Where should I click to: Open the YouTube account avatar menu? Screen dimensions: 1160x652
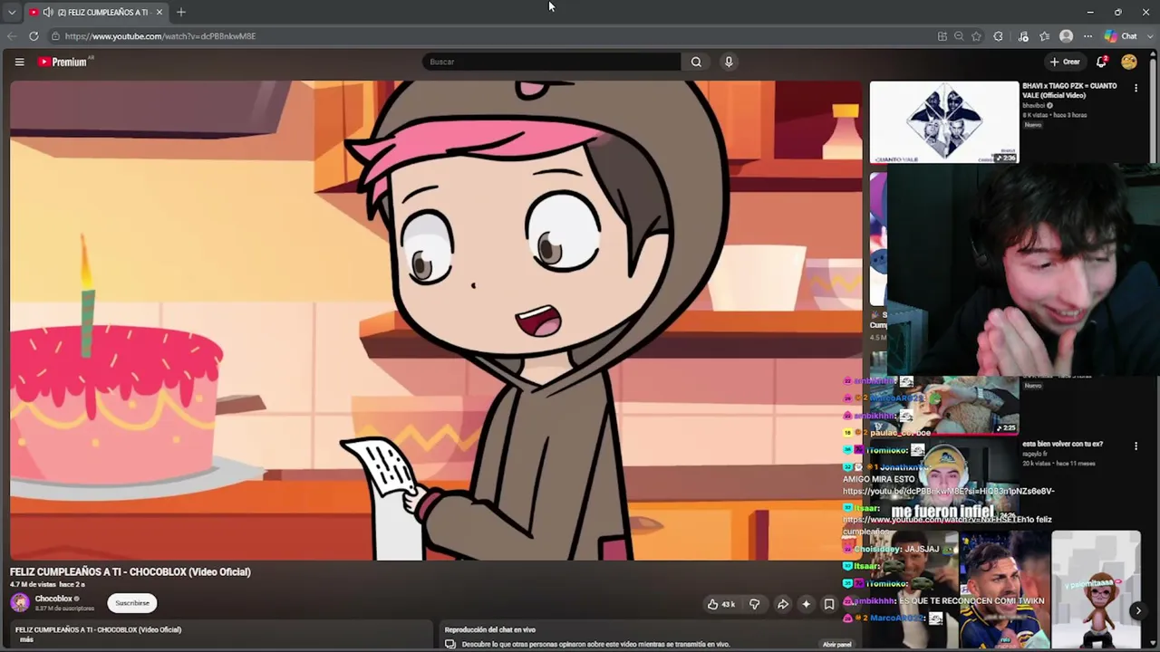click(x=1128, y=62)
